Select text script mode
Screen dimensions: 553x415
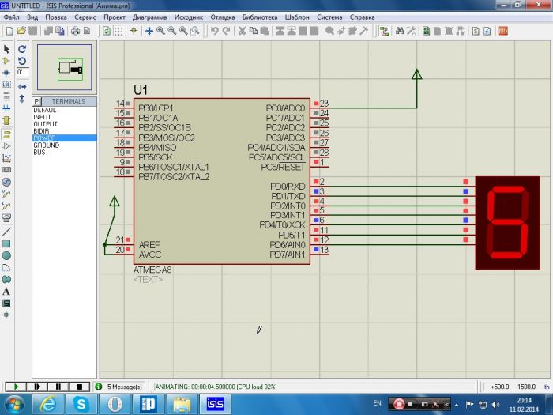point(6,96)
